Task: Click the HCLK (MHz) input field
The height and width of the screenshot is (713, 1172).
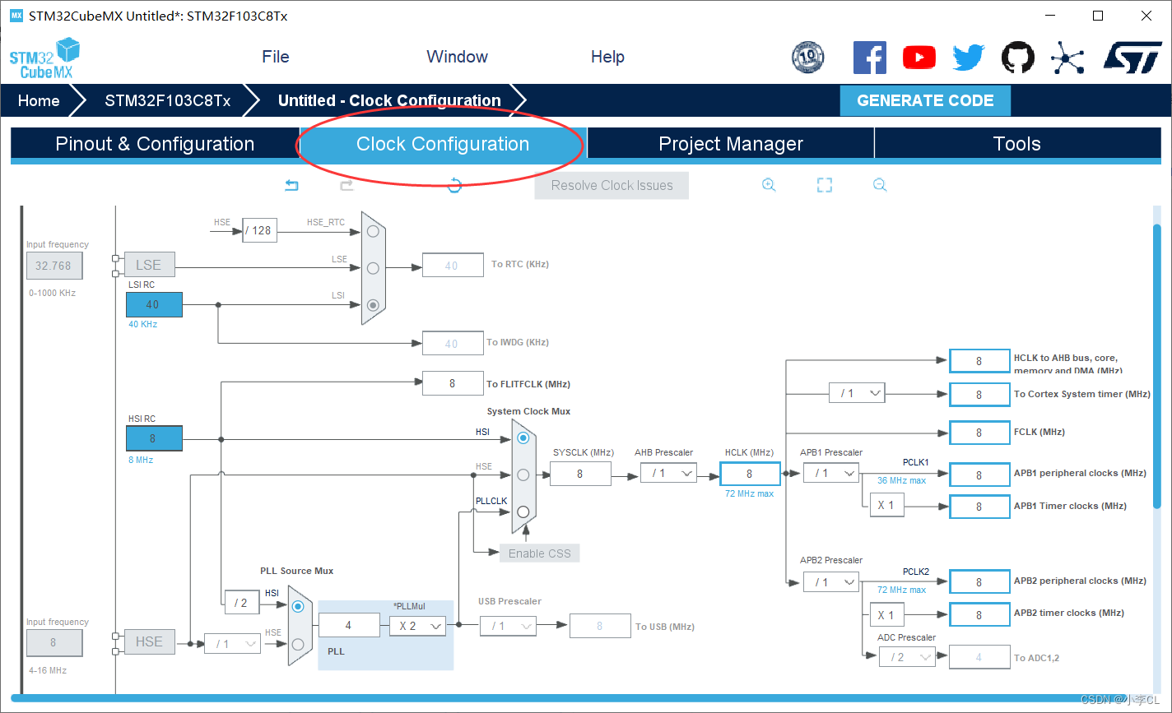Action: (750, 474)
